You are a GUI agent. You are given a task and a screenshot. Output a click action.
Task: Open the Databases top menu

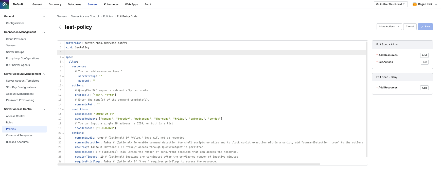tap(74, 4)
